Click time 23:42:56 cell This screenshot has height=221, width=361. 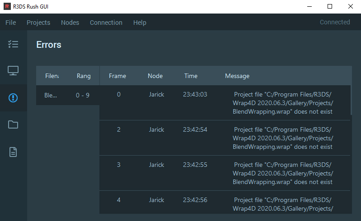pos(195,200)
